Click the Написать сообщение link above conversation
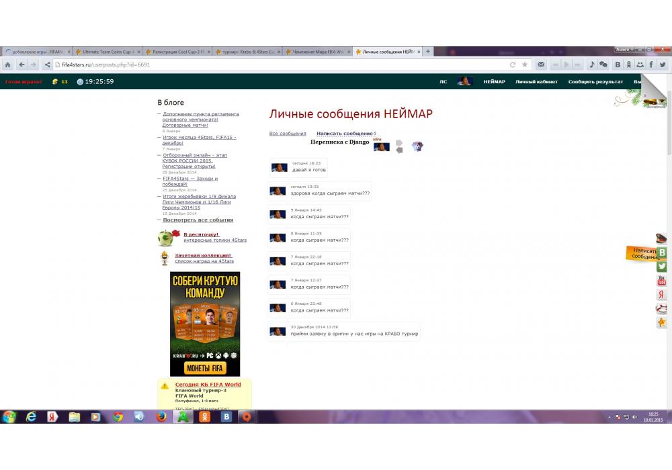This screenshot has height=470, width=672. click(x=345, y=134)
